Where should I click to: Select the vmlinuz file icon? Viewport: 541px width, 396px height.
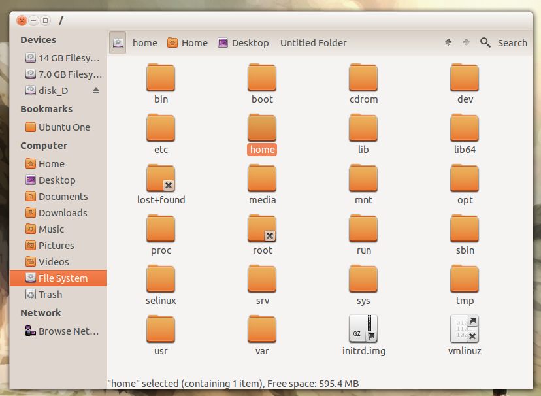point(465,329)
